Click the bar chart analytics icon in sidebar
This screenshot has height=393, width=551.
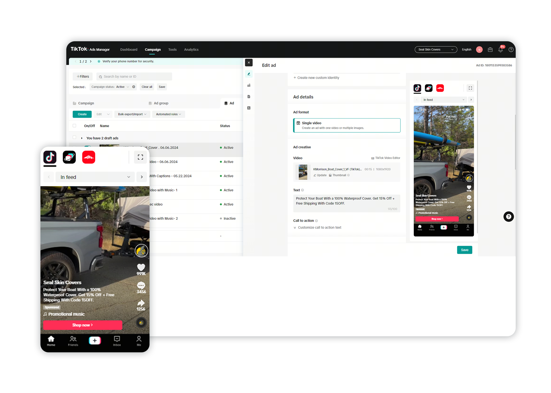[249, 85]
